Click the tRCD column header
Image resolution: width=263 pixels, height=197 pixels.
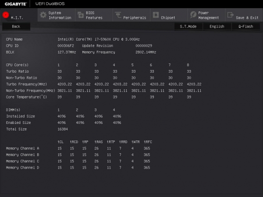tap(74, 142)
